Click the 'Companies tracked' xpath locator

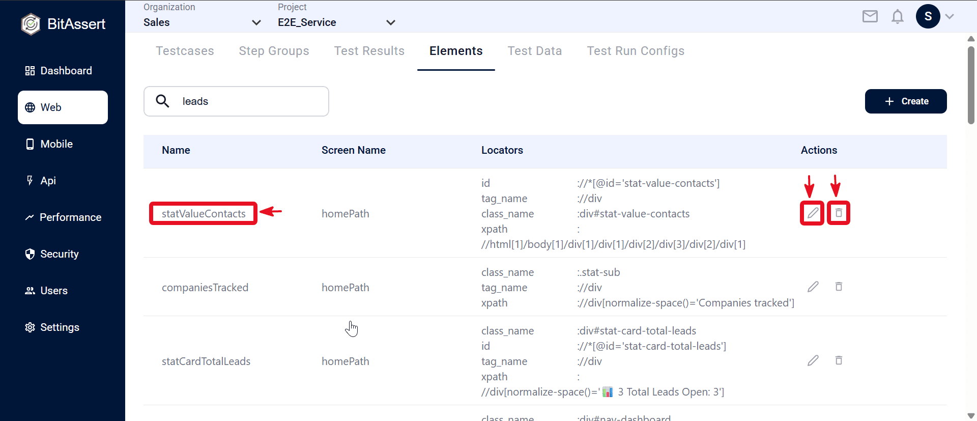(685, 303)
